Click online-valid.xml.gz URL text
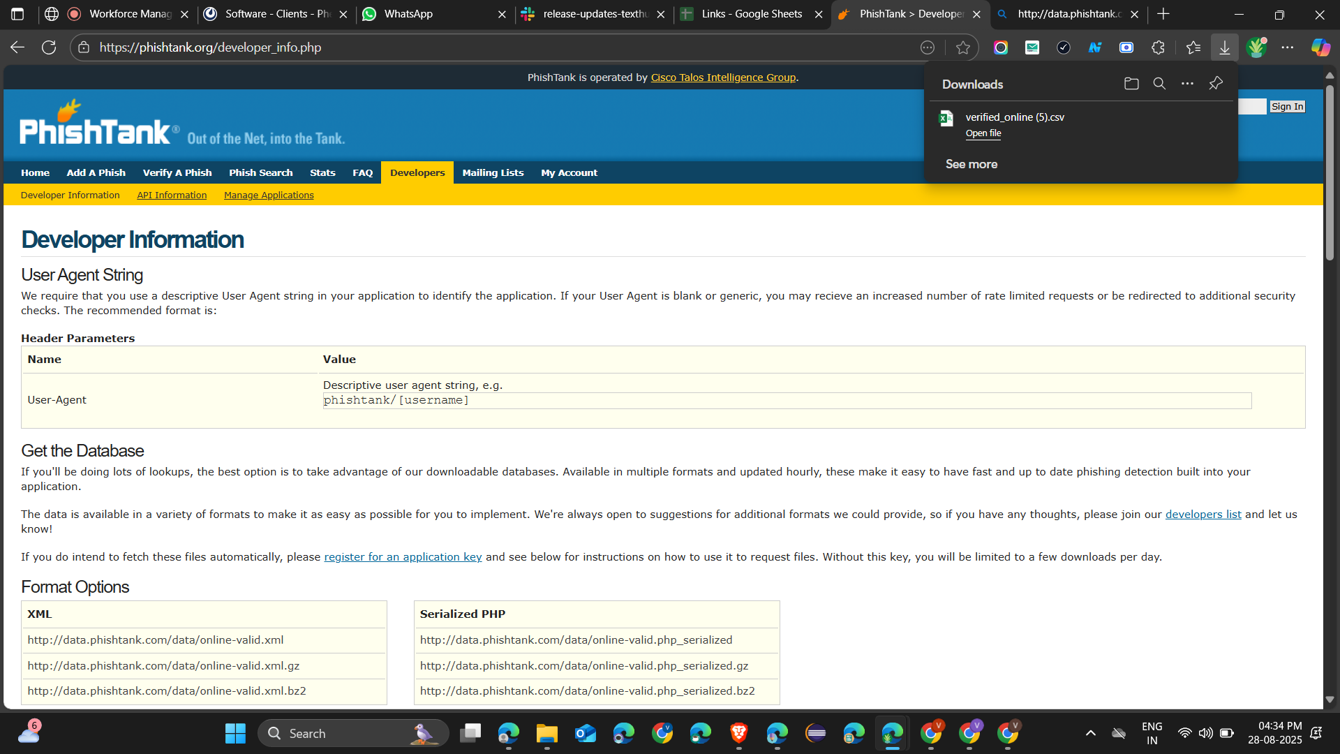1340x754 pixels. click(x=163, y=666)
